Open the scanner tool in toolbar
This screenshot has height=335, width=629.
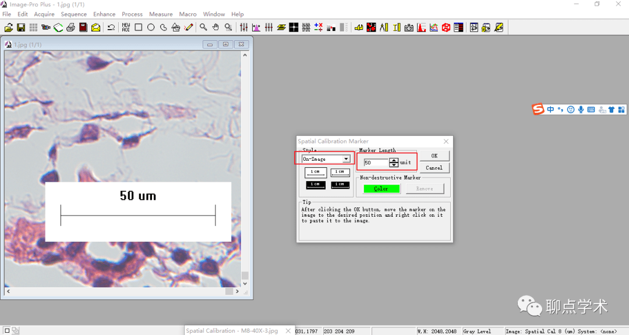(58, 27)
